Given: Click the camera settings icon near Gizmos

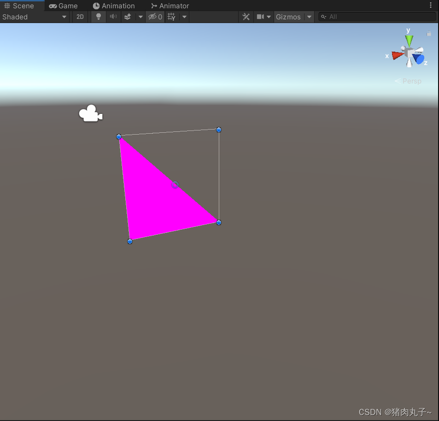Looking at the screenshot, I should [261, 17].
